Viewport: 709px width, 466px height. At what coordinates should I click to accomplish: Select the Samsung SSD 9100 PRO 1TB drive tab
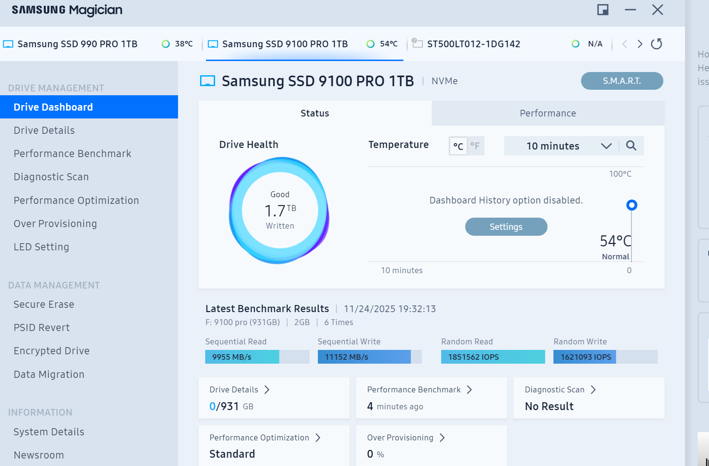click(304, 44)
